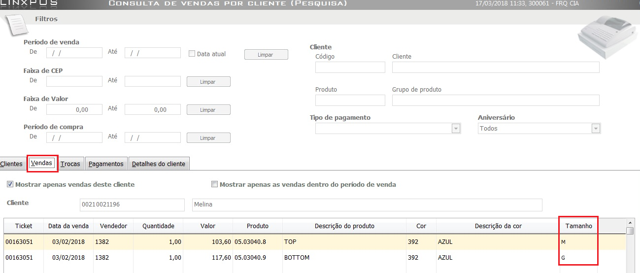Go to the Pagamentos tab
The height and width of the screenshot is (273, 640).
click(106, 164)
